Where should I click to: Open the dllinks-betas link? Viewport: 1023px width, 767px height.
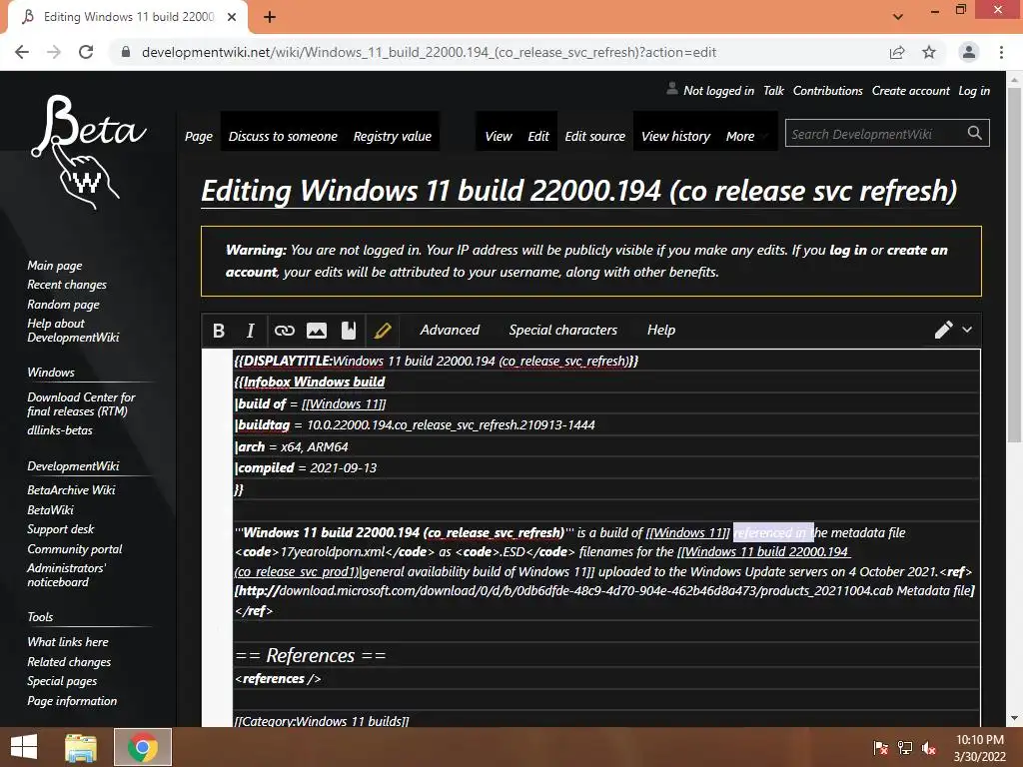59,430
